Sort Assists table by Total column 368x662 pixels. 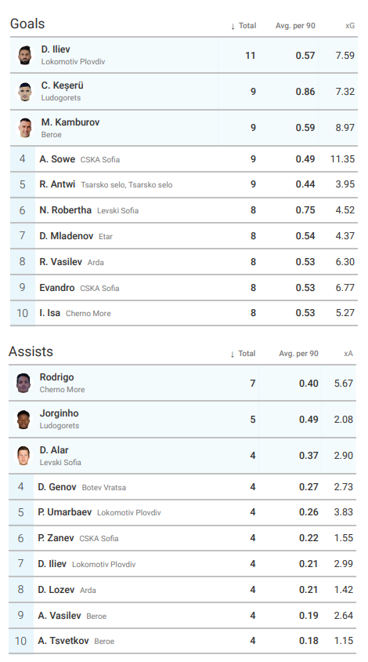[243, 354]
